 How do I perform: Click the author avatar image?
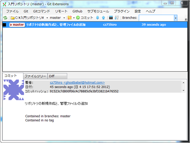(x=14, y=90)
